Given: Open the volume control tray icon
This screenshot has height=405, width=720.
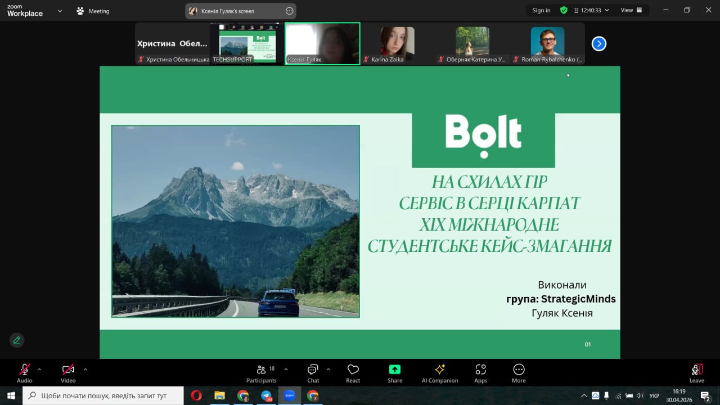Looking at the screenshot, I should pyautogui.click(x=640, y=395).
